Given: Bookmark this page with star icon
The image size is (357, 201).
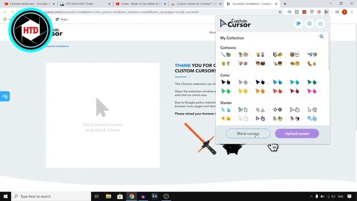Looking at the screenshot, I should [280, 12].
